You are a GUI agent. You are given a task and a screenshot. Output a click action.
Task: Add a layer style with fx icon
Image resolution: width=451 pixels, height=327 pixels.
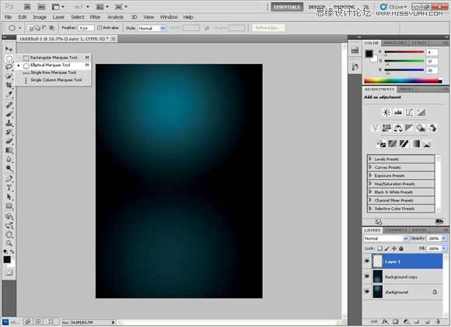tap(385, 322)
